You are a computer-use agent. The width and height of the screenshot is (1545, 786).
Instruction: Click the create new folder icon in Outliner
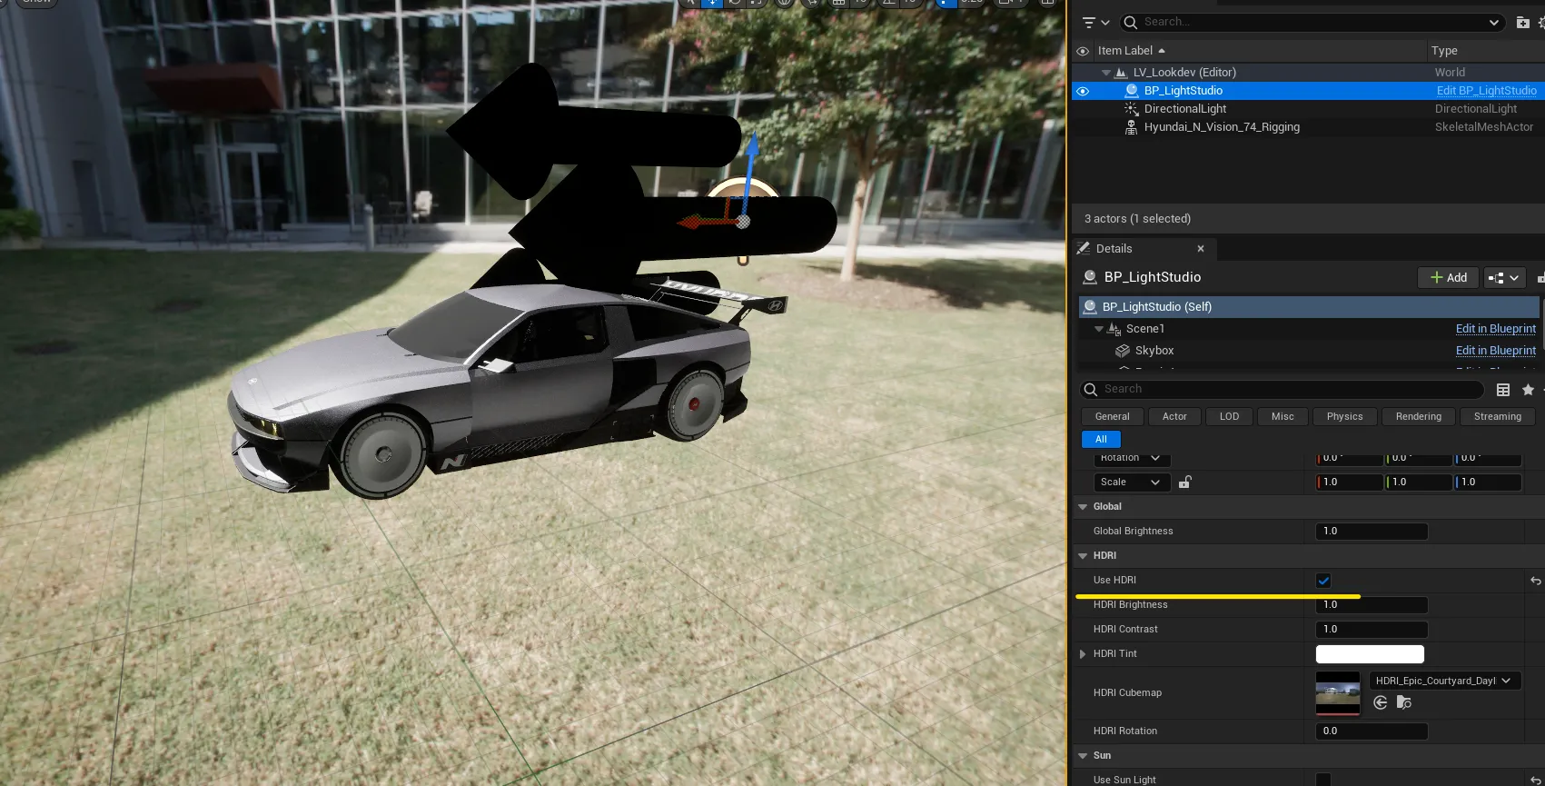[x=1523, y=22]
